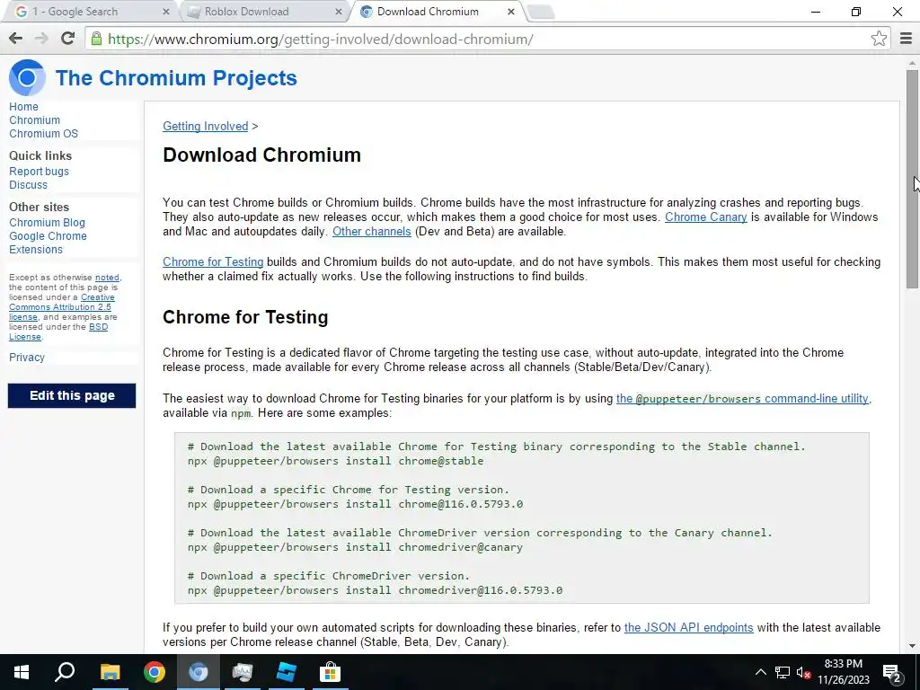Go to Home in sidebar
This screenshot has width=920, height=690.
point(23,107)
